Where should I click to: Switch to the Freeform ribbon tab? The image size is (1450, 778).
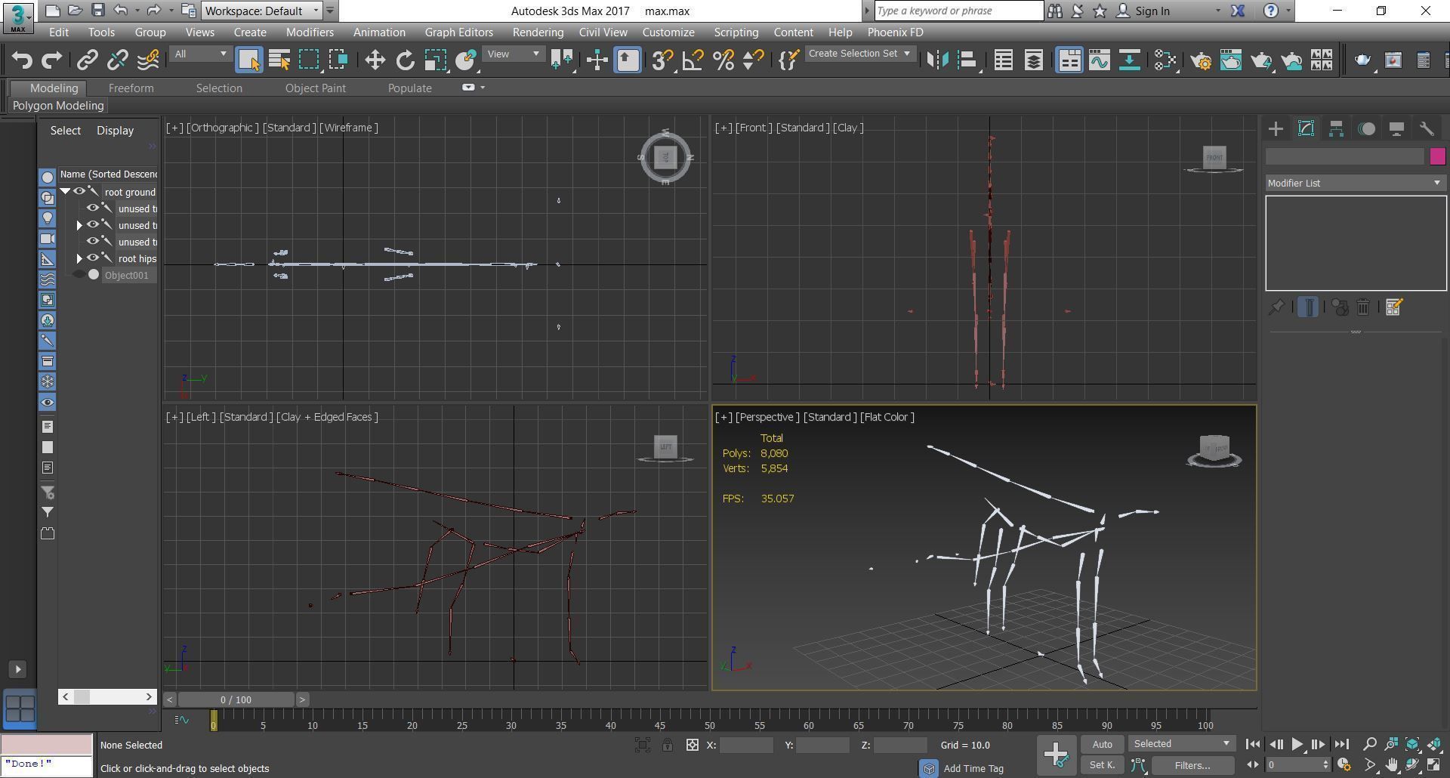(x=131, y=88)
